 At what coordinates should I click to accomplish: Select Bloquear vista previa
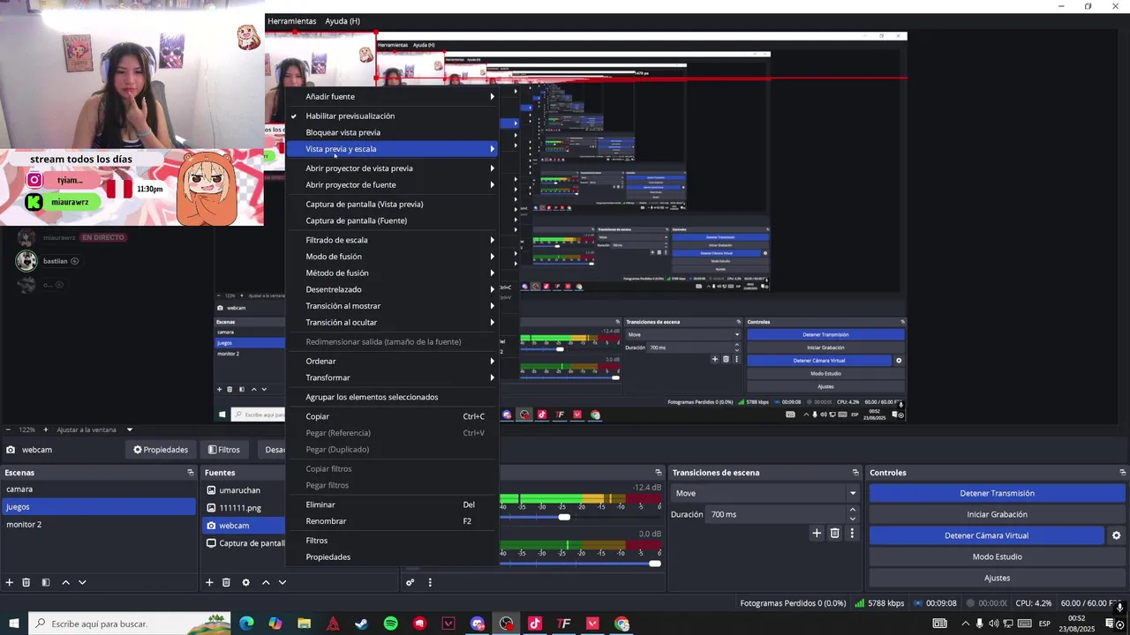(x=392, y=132)
